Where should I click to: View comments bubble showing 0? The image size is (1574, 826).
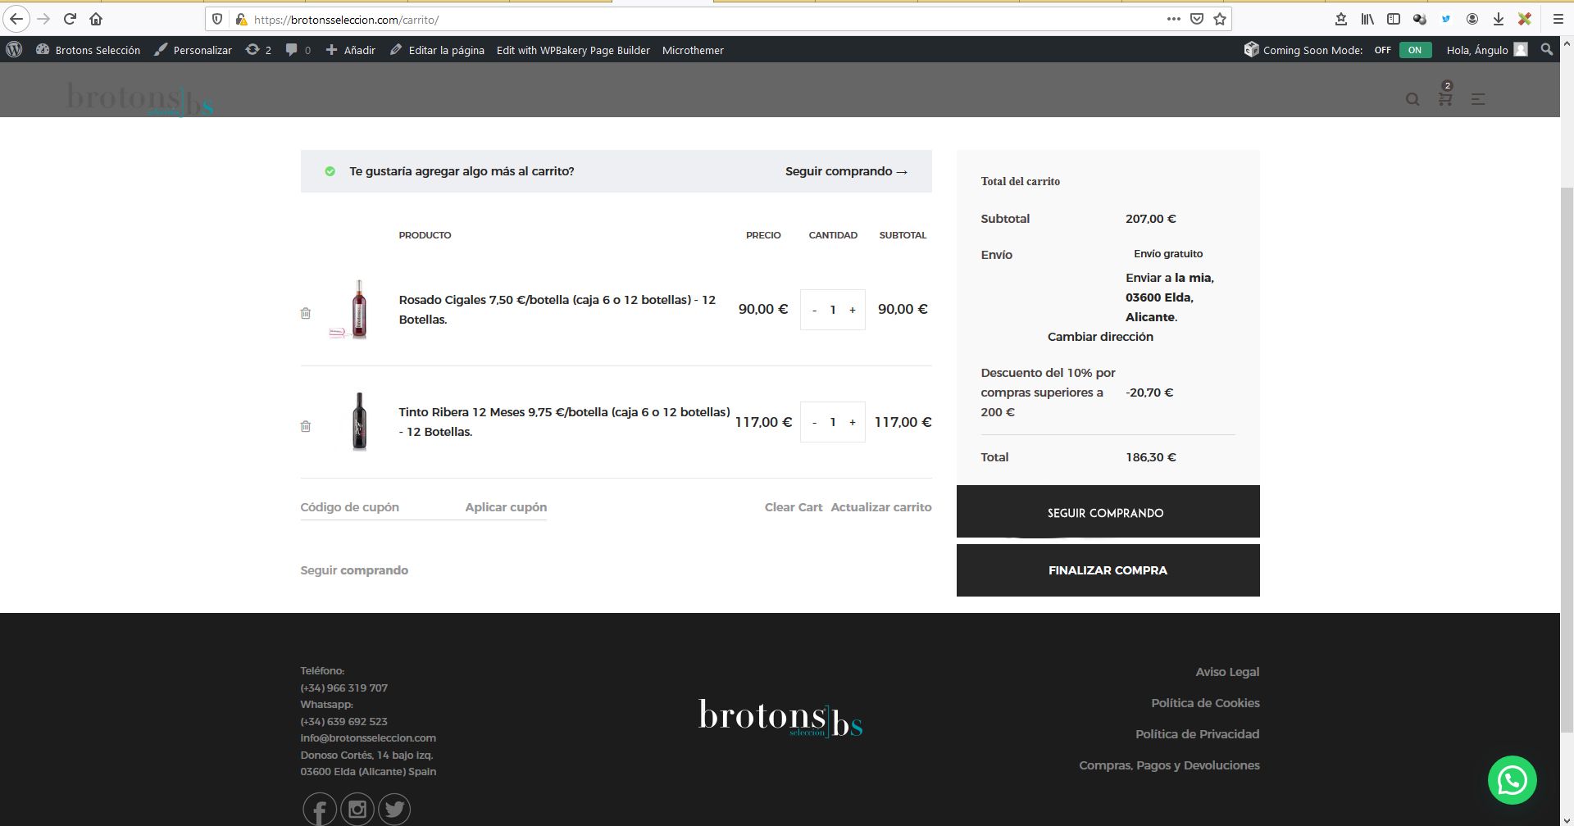pos(298,50)
